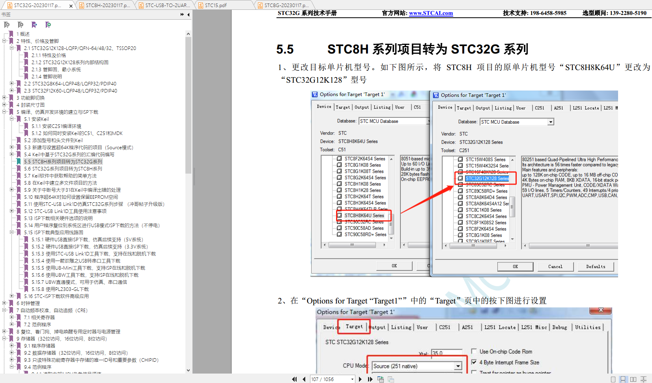The width and height of the screenshot is (652, 383).
Task: Click the add bookmark icon in bookmarks toolbar
Action: tap(21, 25)
